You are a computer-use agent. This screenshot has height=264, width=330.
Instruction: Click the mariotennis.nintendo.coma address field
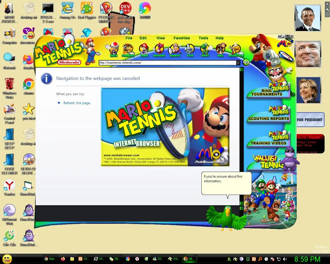[x=168, y=63]
